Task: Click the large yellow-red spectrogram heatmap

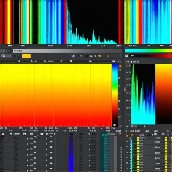Action: [56, 95]
